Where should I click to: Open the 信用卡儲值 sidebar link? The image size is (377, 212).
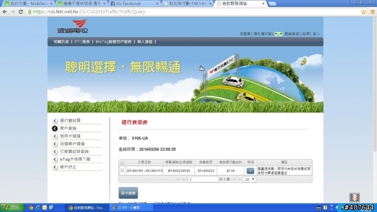point(70,136)
